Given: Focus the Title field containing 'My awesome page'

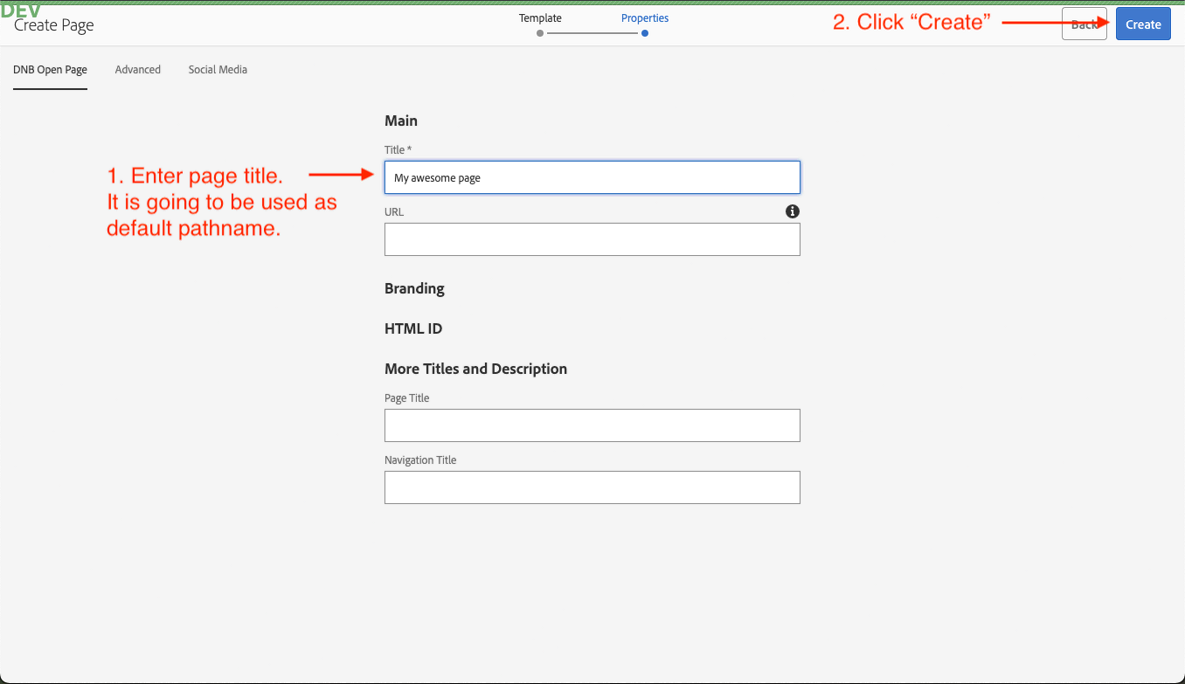Looking at the screenshot, I should pyautogui.click(x=592, y=177).
